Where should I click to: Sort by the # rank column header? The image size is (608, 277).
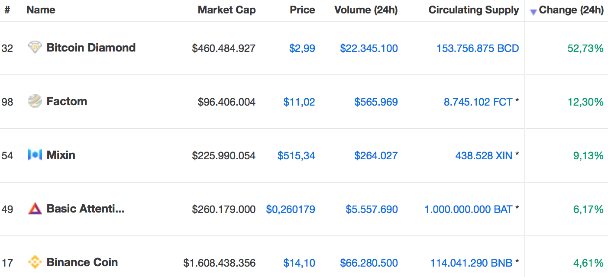[x=7, y=10]
